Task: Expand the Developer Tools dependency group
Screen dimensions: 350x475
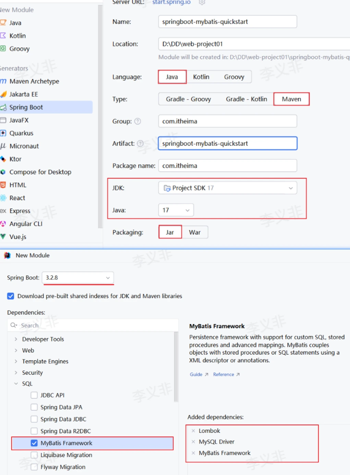Action: [x=16, y=339]
